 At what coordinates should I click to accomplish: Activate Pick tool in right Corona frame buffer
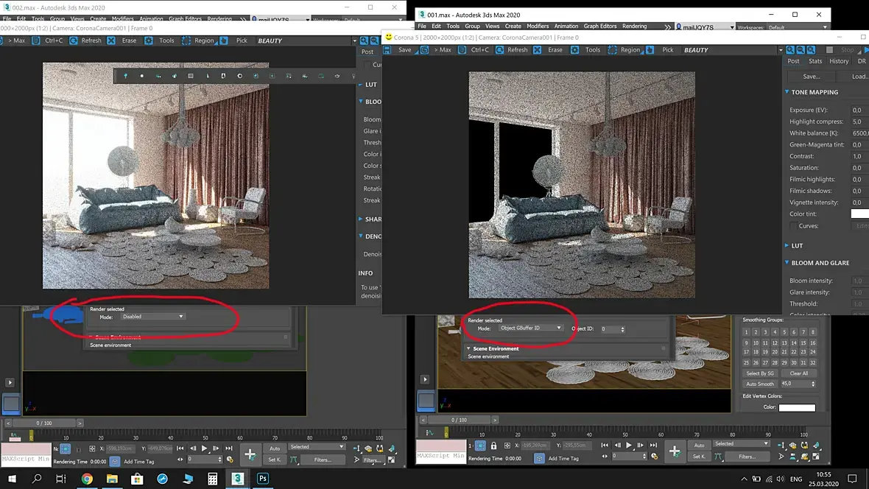click(650, 50)
